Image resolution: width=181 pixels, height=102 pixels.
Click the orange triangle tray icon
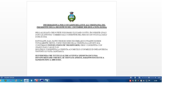138,81
